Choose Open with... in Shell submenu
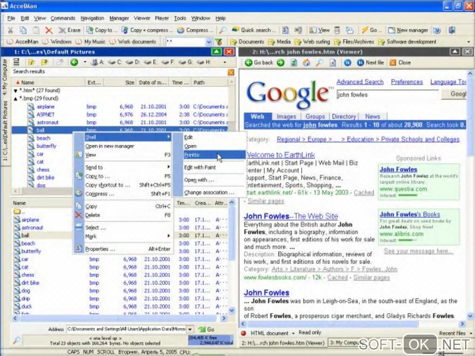The width and height of the screenshot is (475, 356). [214, 180]
